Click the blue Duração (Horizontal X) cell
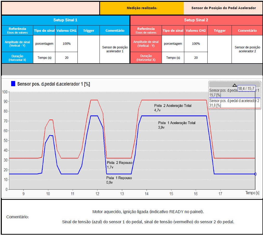 click(17, 58)
